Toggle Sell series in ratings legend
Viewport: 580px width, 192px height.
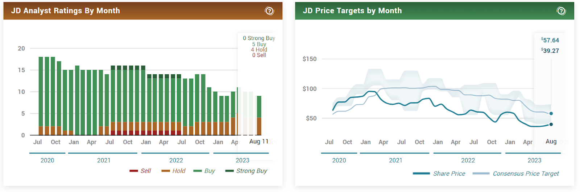(x=140, y=171)
